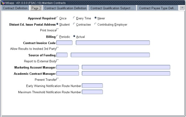Enable the Print Invoice checkbox
This screenshot has width=186, height=117.
(57, 30)
